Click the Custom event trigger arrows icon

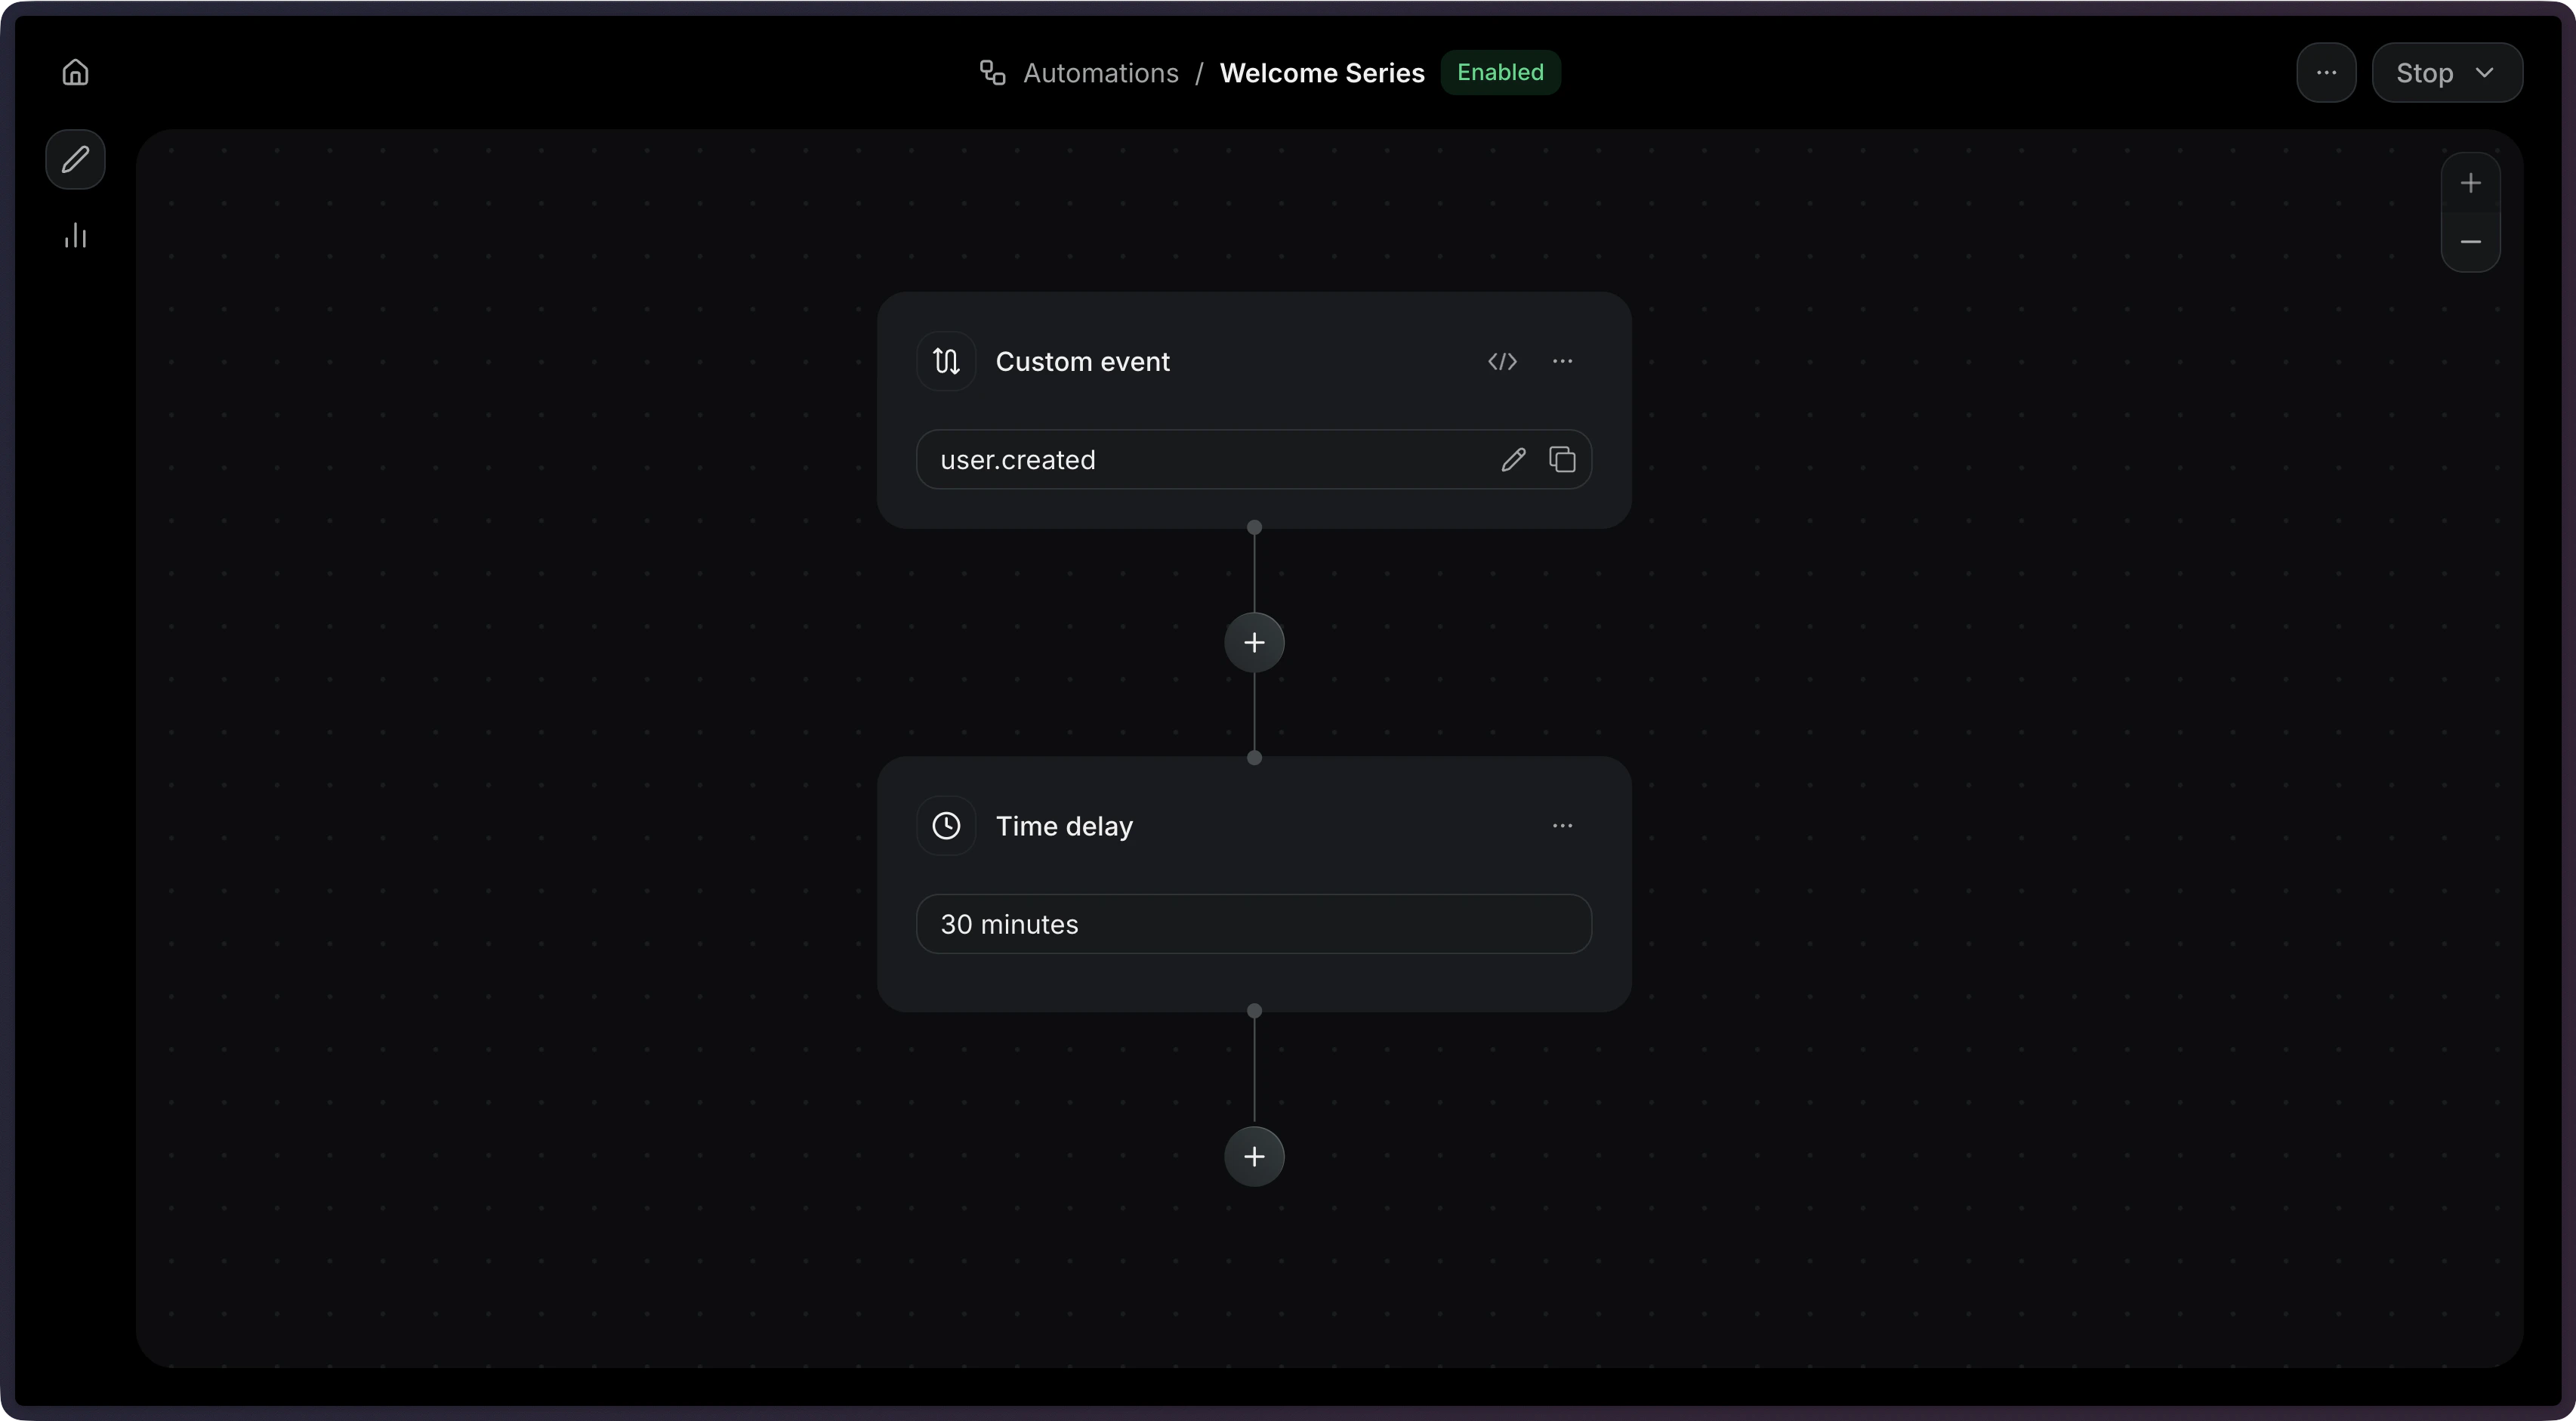click(x=946, y=362)
